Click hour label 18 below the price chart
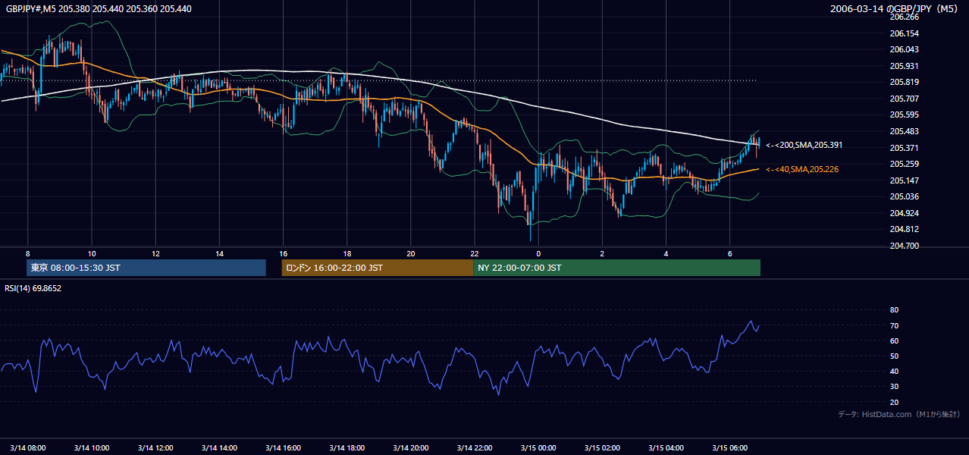Image resolution: width=969 pixels, height=455 pixels. click(x=347, y=253)
